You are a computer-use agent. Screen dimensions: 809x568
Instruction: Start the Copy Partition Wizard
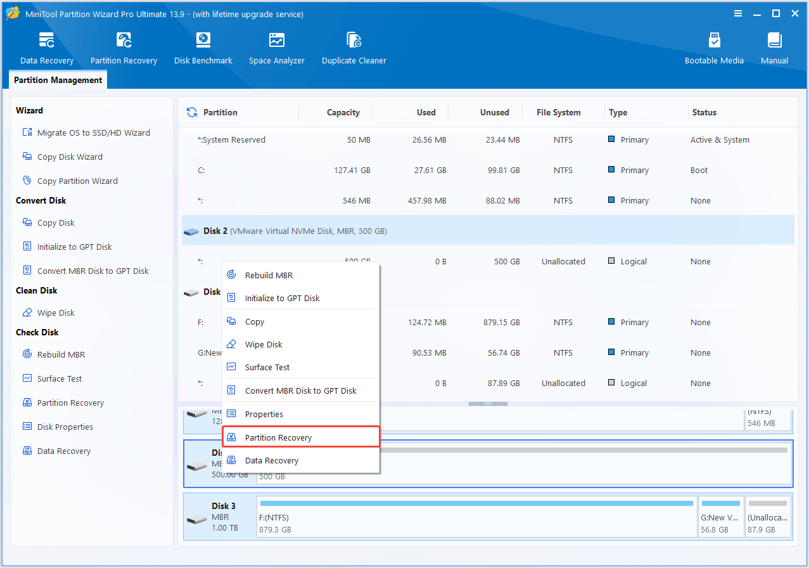(x=70, y=181)
